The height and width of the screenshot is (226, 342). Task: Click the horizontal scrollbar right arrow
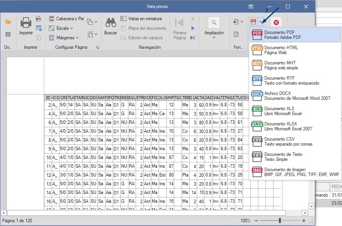[305, 213]
